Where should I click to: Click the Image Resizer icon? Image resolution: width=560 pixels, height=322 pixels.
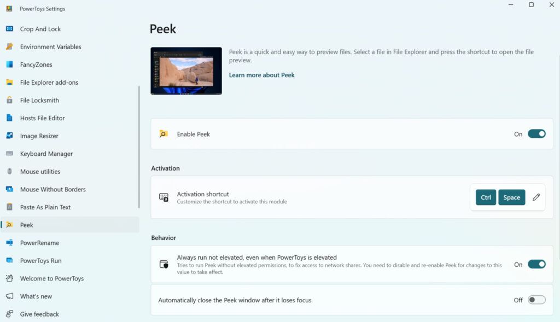(9, 136)
